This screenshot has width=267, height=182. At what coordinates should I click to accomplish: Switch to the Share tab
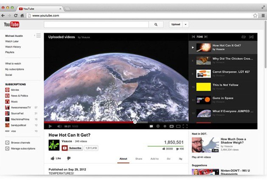click(x=139, y=159)
